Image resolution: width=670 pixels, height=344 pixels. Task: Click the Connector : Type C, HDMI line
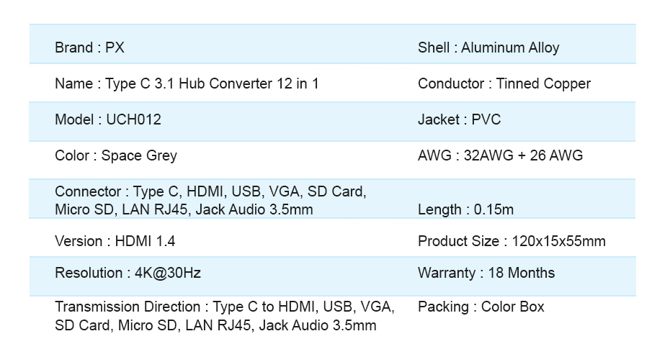[x=210, y=191]
